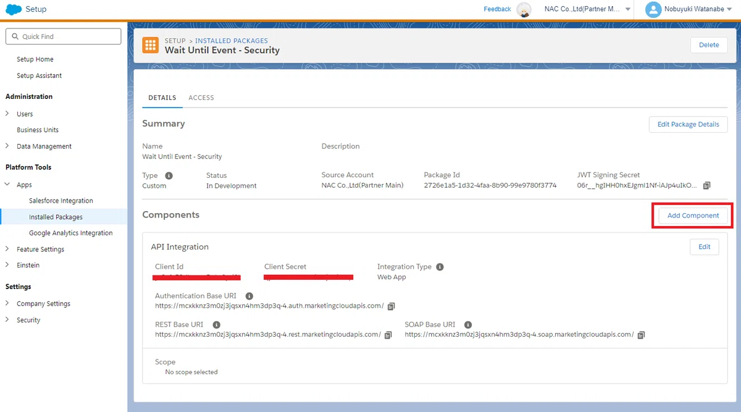Switch to the Details tab
Screen dimensions: 741x412
pyautogui.click(x=162, y=98)
